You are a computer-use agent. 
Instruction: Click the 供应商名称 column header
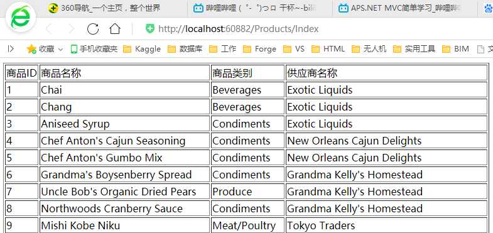click(386, 73)
